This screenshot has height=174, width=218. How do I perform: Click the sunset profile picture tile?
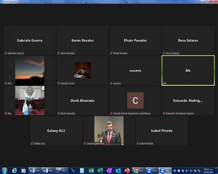pyautogui.click(x=29, y=70)
